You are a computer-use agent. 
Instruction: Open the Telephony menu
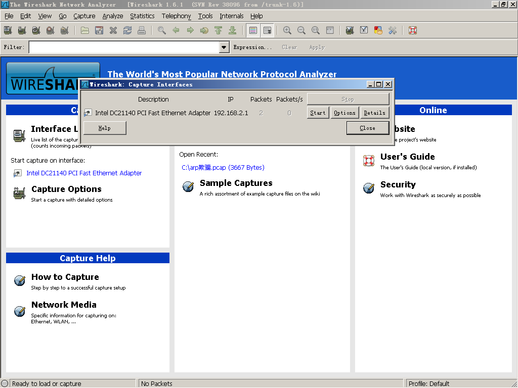point(177,16)
